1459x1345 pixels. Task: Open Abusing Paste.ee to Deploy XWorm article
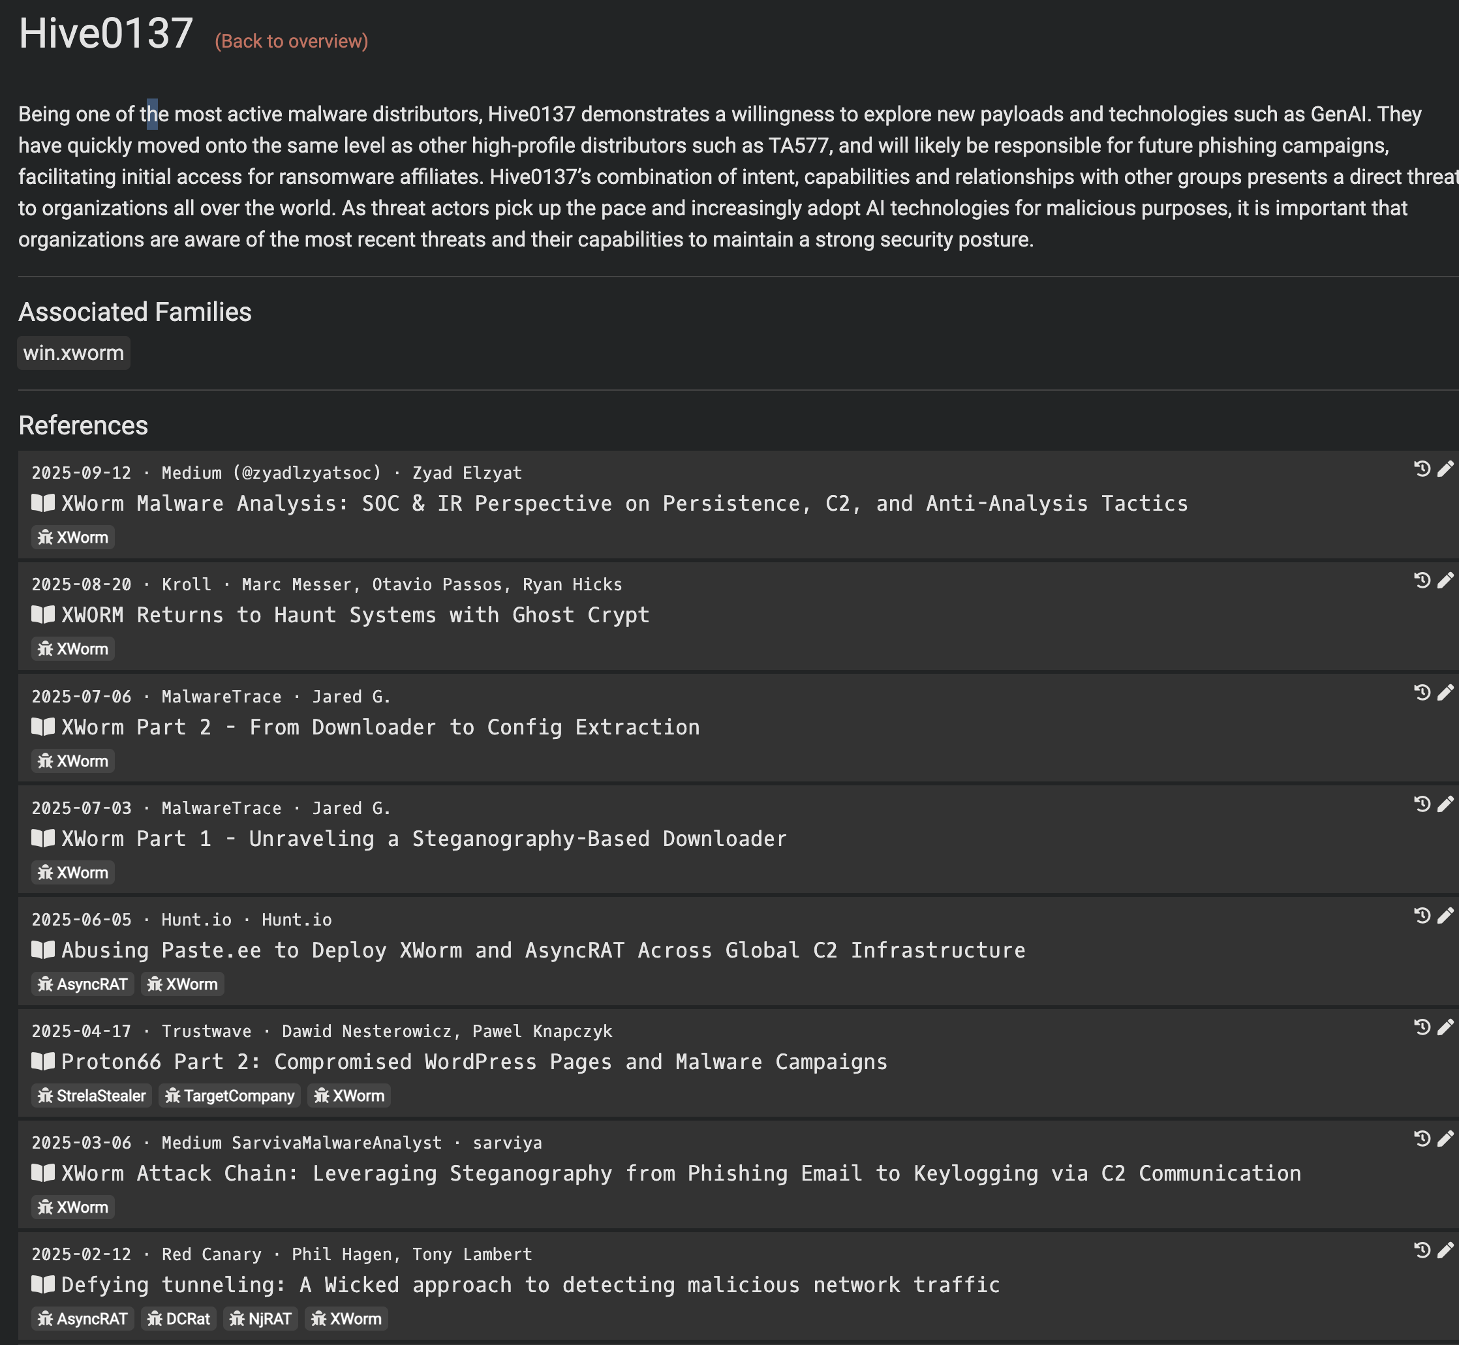pos(542,950)
